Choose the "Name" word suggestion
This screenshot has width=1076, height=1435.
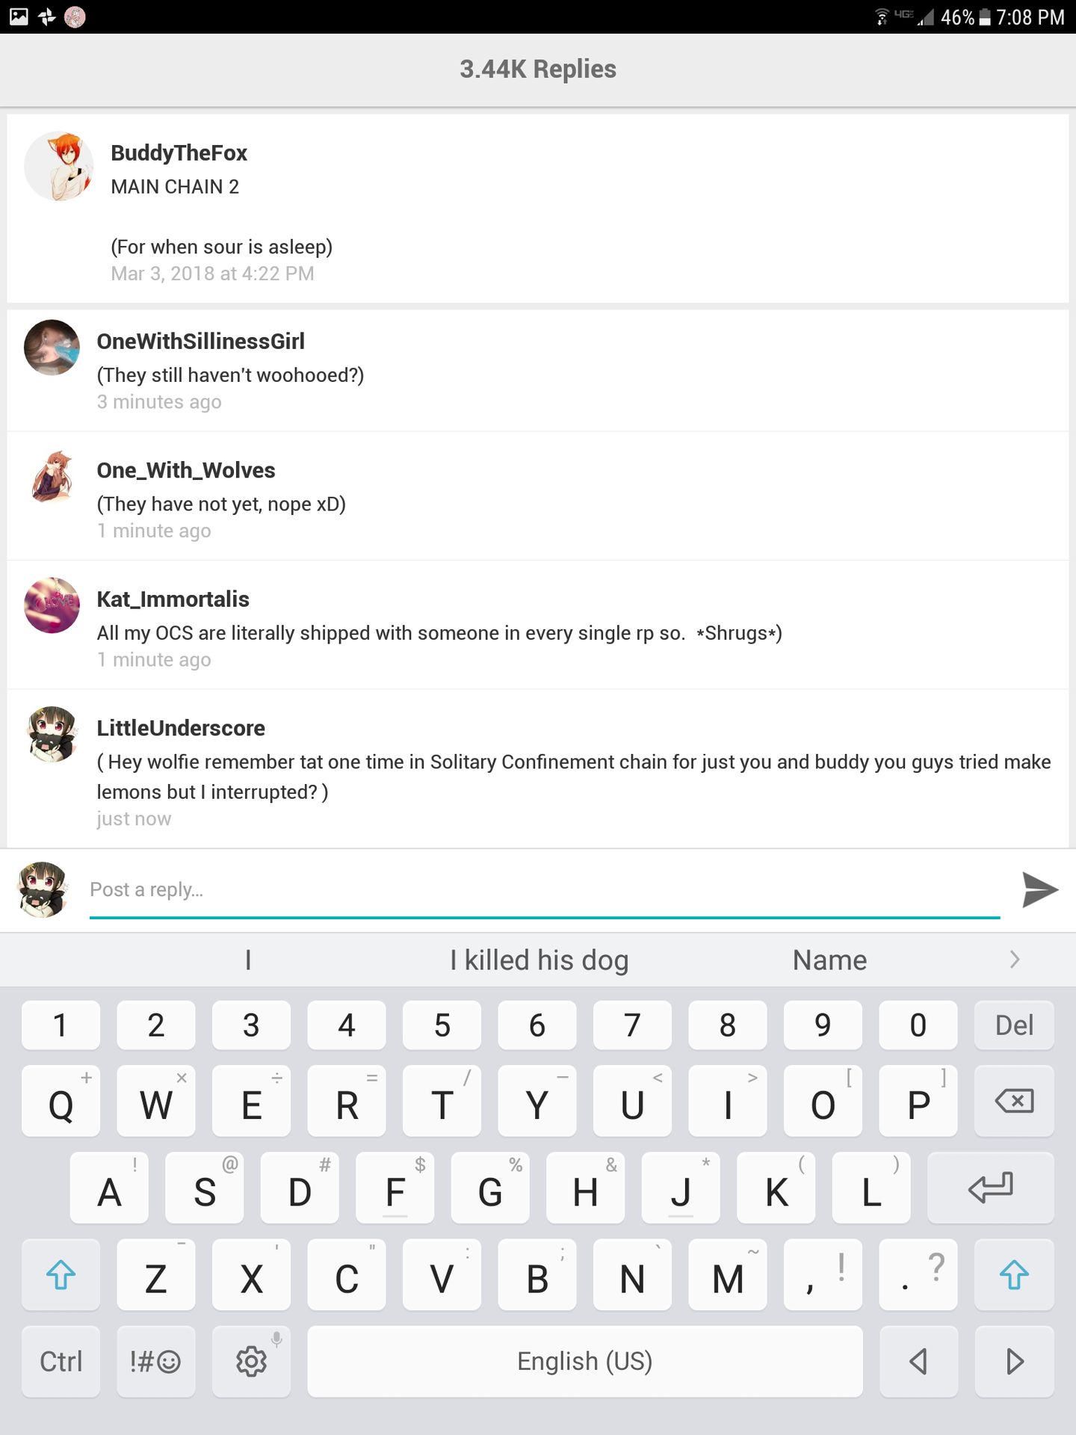[829, 960]
